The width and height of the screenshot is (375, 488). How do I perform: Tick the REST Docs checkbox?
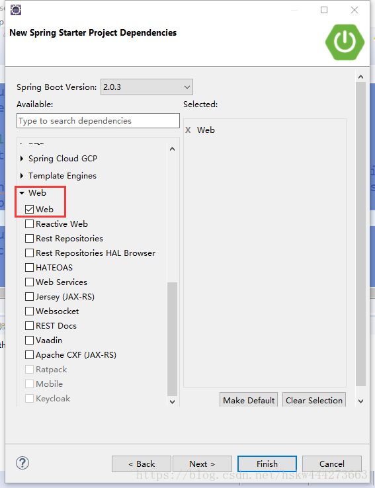(x=30, y=325)
